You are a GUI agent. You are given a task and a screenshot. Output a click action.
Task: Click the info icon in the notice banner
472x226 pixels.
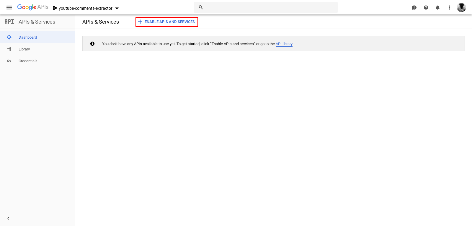92,44
